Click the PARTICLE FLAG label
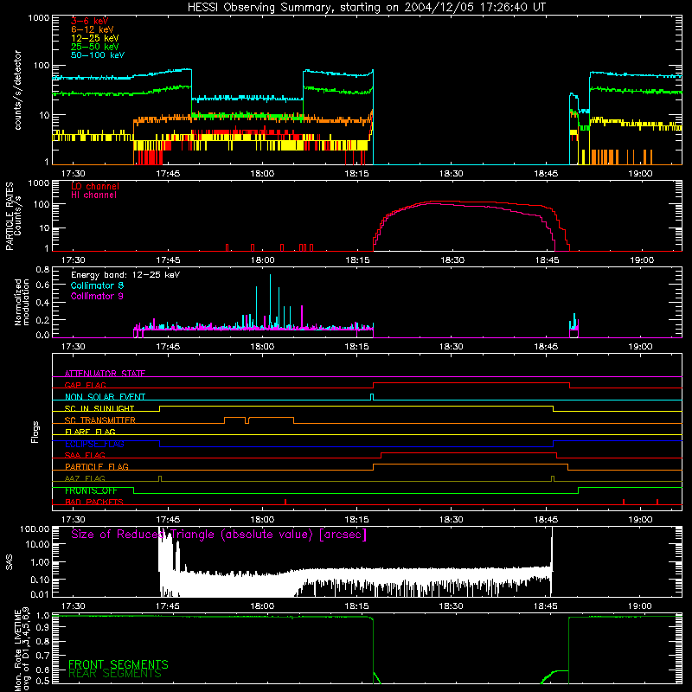Screen dimensions: 692x692 [97, 467]
